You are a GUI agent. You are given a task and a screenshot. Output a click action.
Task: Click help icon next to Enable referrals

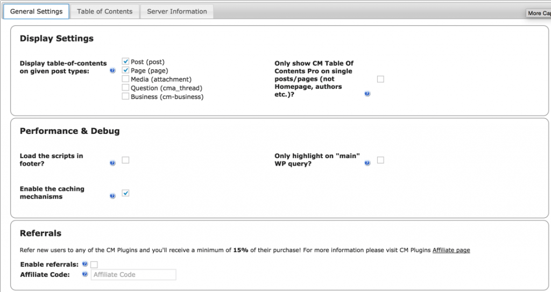coord(85,264)
